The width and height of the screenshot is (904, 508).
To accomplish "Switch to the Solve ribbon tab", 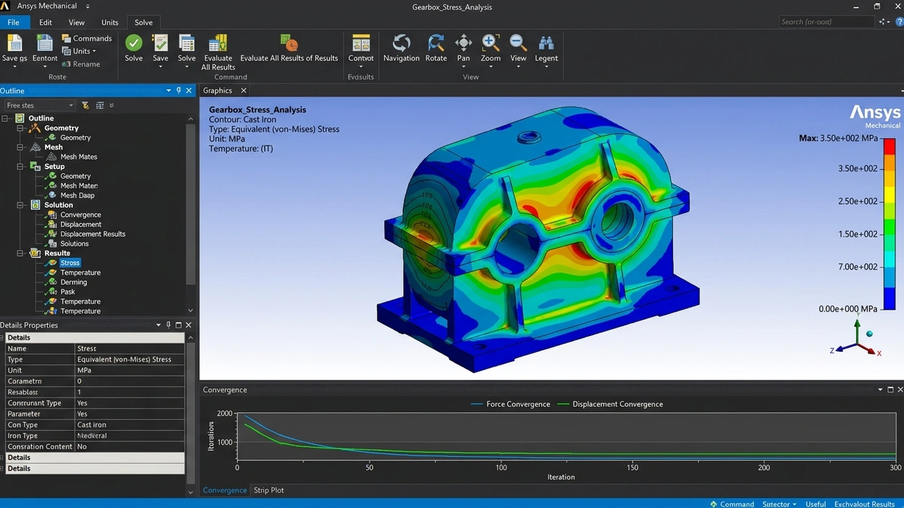I will tap(143, 22).
